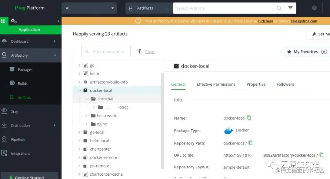This screenshot has height=179, width=330.
Task: Expand the nginx folder node
Action: [86, 124]
